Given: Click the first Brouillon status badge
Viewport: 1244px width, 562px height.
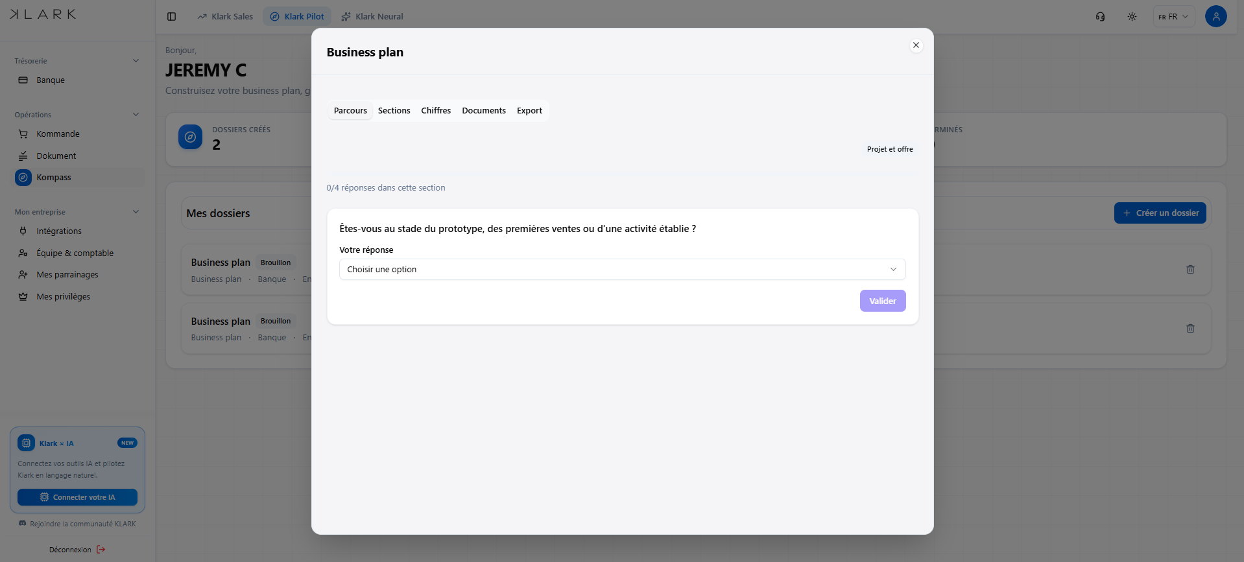Looking at the screenshot, I should coord(276,263).
